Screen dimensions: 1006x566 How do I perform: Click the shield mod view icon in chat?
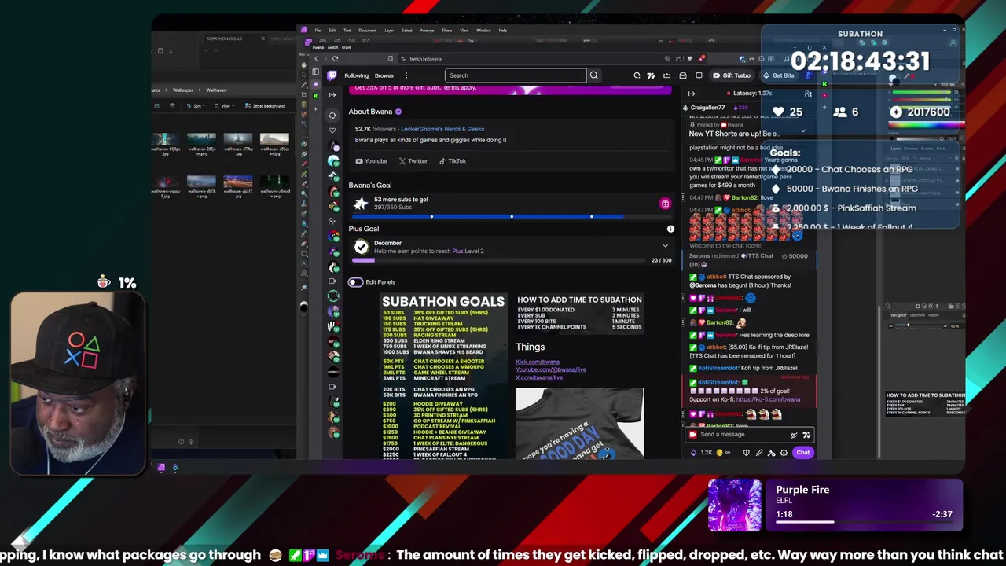(x=746, y=453)
